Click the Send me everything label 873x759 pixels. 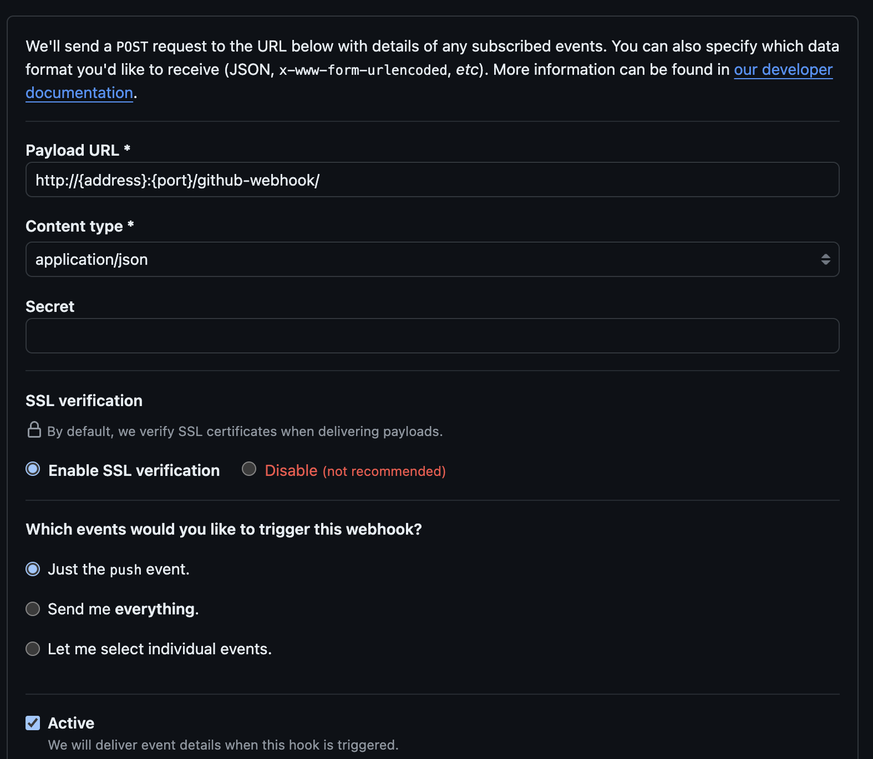coord(123,609)
